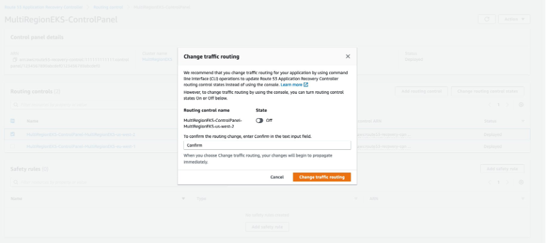Go to previous page in safety rules
Screen dimensions: 546x243
(490, 182)
